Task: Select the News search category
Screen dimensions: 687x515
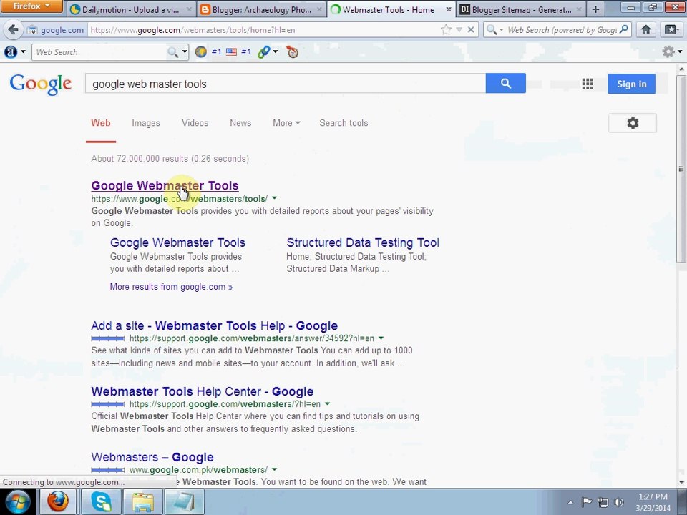Action: click(x=240, y=123)
